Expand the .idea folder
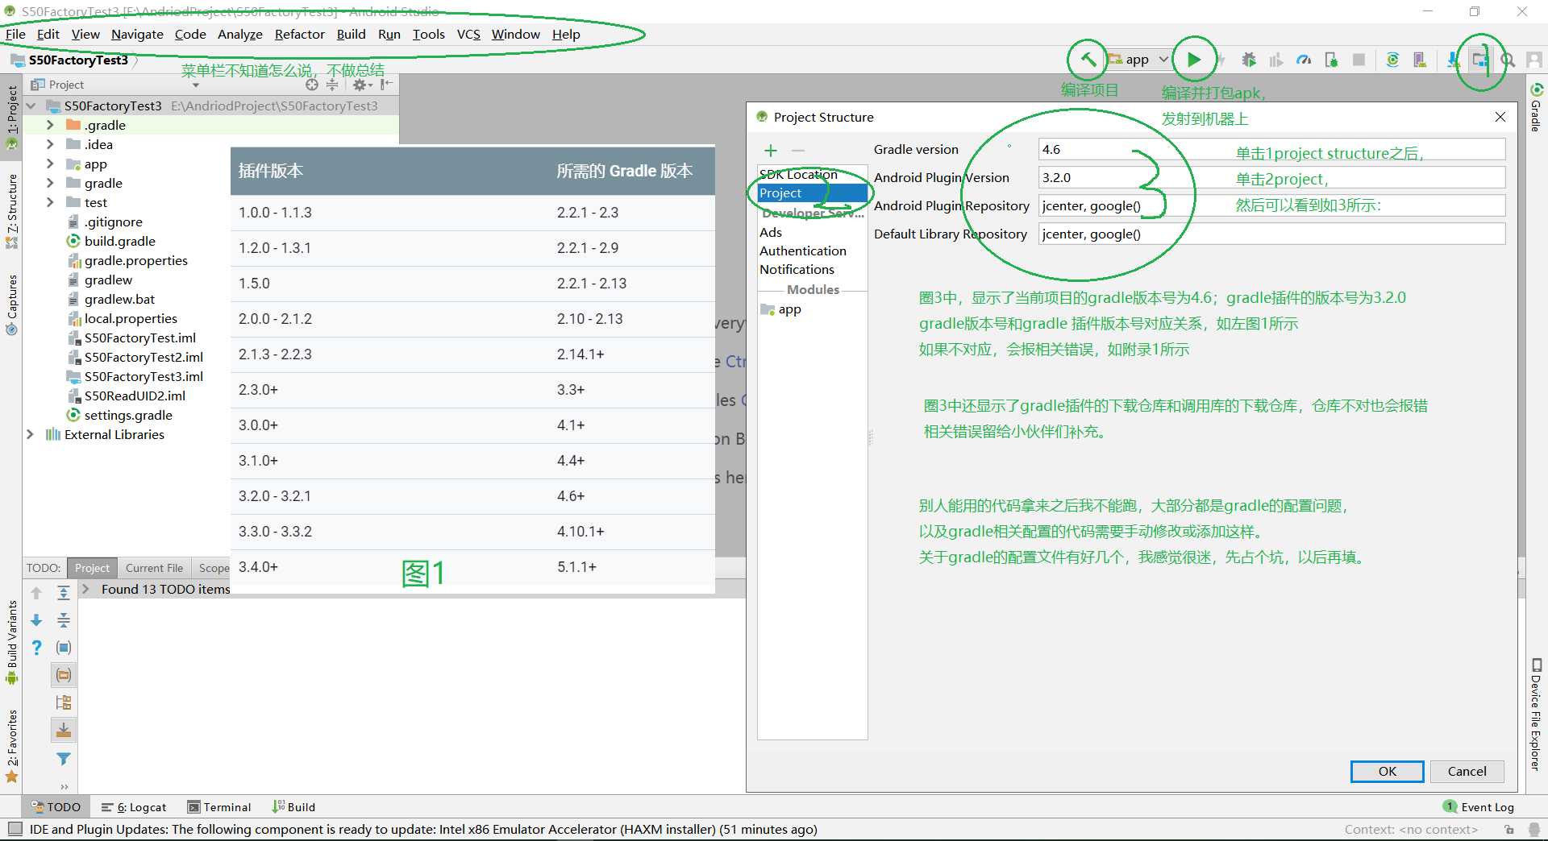The image size is (1548, 841). (x=50, y=144)
